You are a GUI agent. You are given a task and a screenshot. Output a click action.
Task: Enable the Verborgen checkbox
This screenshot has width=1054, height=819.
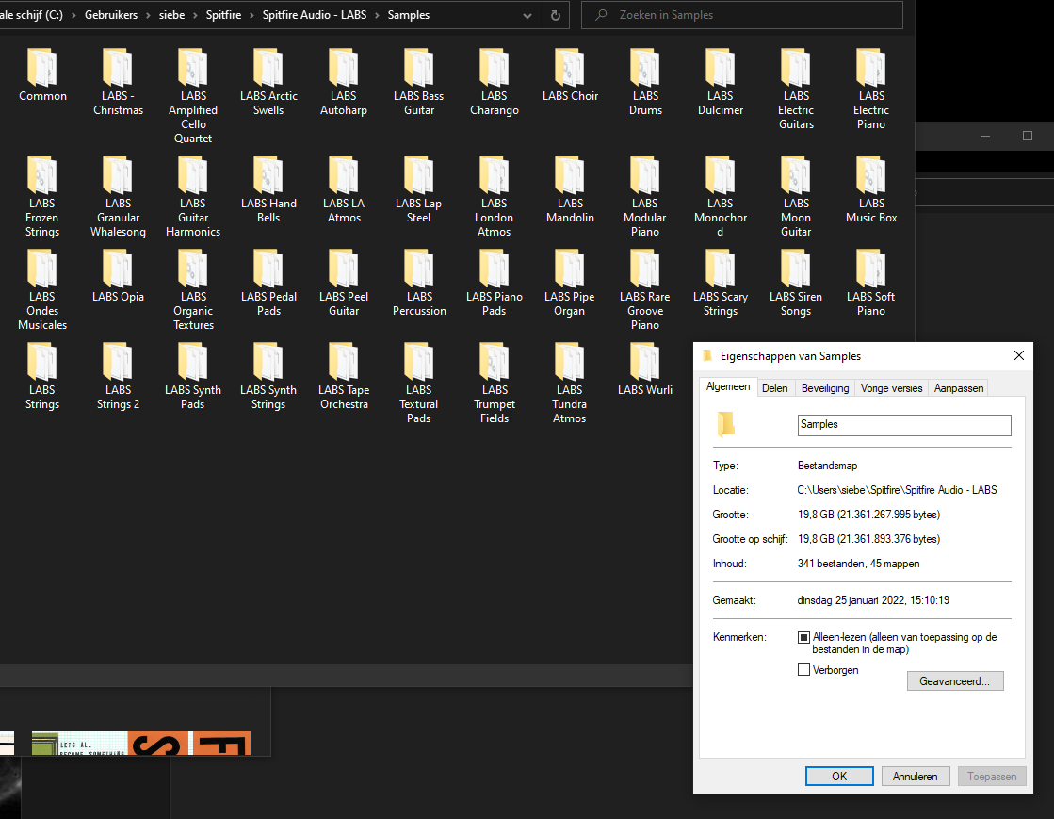[x=803, y=670]
